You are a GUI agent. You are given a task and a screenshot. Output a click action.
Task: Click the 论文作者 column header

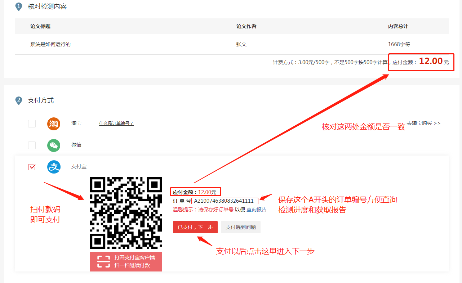point(246,26)
